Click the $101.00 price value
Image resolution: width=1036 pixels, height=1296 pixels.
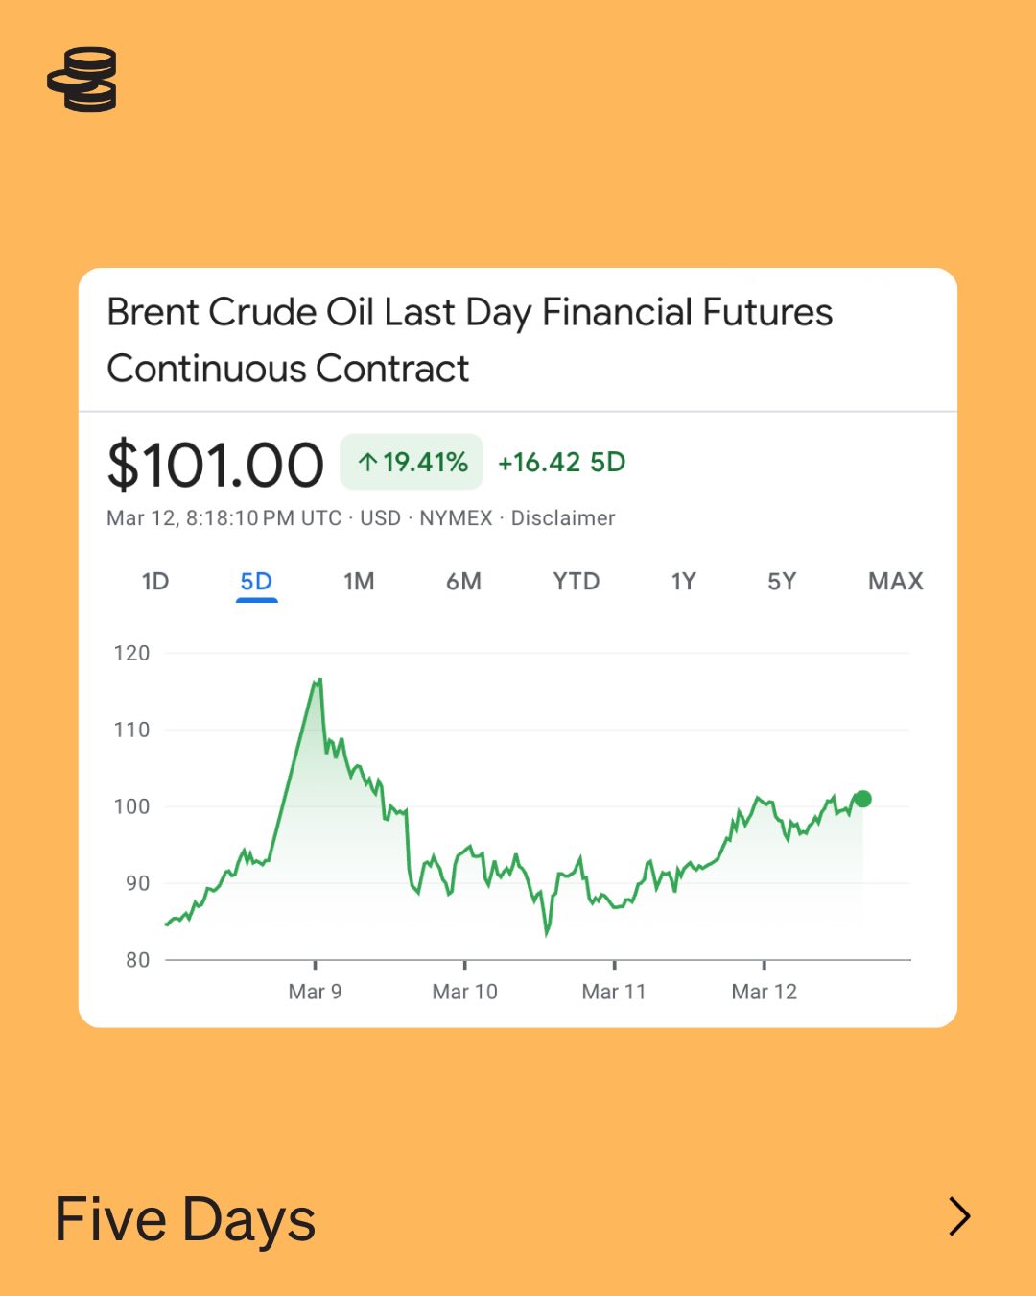[x=216, y=466]
